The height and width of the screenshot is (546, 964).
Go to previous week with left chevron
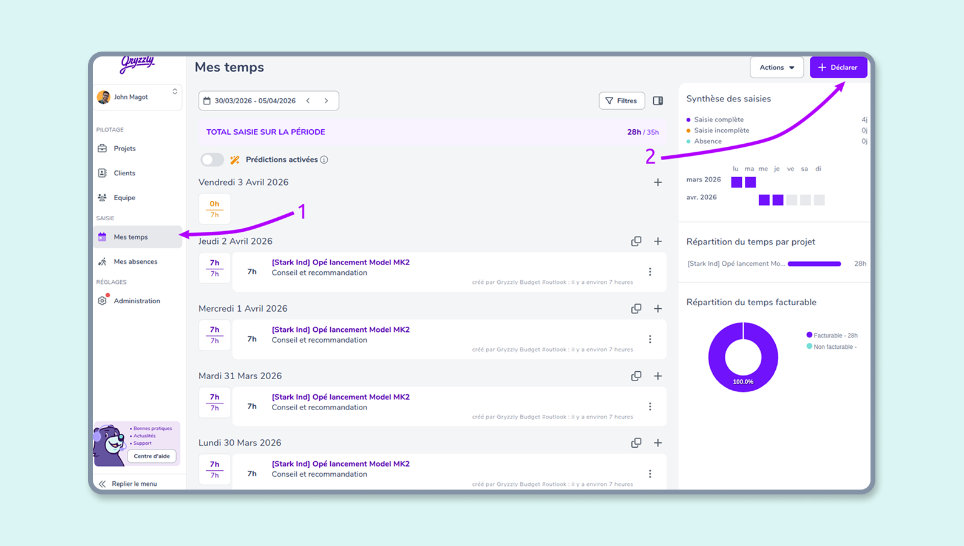308,101
